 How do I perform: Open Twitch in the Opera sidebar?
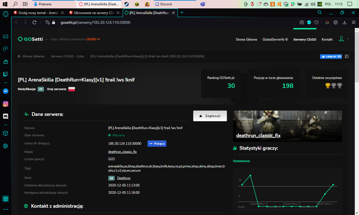tap(5, 74)
